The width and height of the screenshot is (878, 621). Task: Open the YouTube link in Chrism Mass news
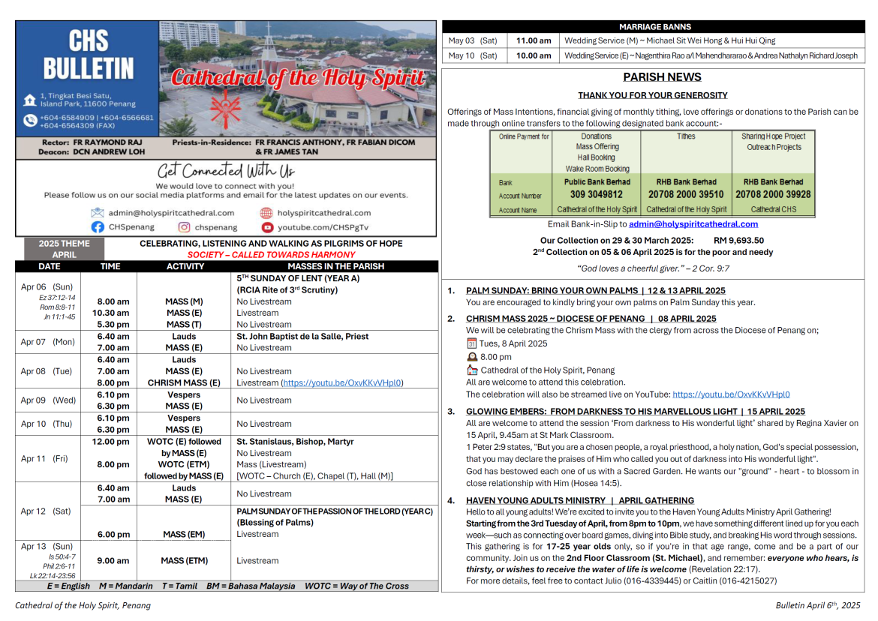click(x=731, y=394)
